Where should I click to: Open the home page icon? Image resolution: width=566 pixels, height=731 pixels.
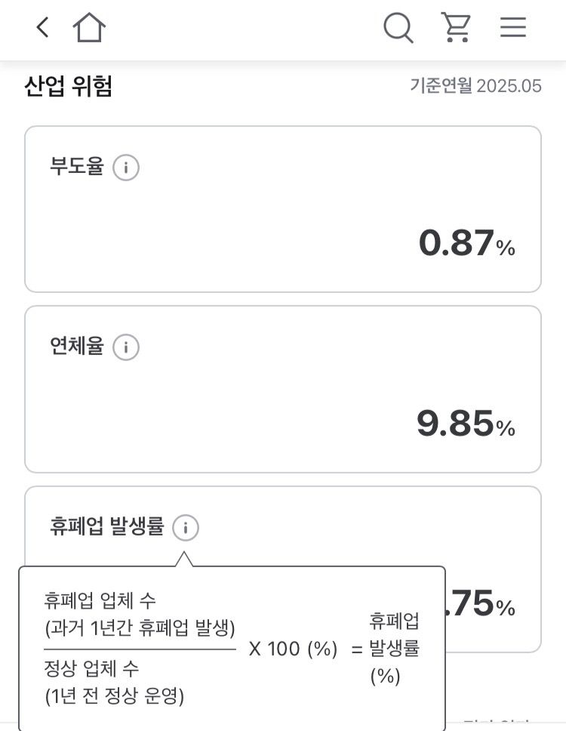pos(89,28)
